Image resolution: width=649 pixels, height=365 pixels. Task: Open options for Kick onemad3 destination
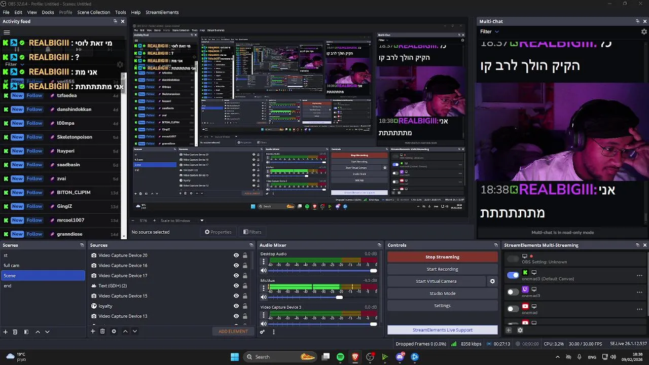click(x=639, y=275)
